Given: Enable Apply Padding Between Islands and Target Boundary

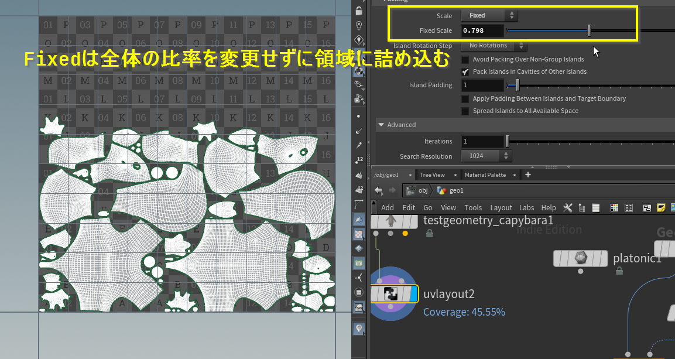Looking at the screenshot, I should point(465,98).
